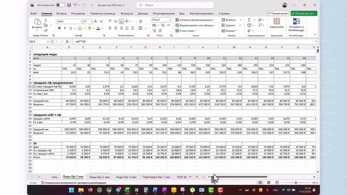
Task: Apply red font color
Action: (98, 28)
